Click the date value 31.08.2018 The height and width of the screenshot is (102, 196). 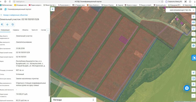20,48
